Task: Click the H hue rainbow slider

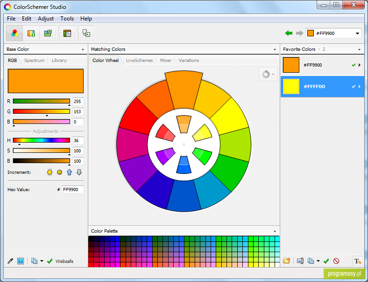Action: 42,140
